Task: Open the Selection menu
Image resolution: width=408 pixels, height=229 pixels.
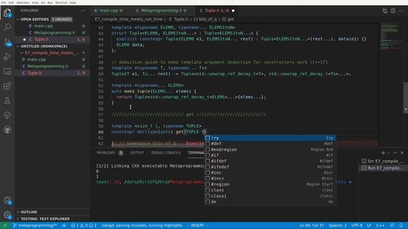Action: tap(23, 3)
